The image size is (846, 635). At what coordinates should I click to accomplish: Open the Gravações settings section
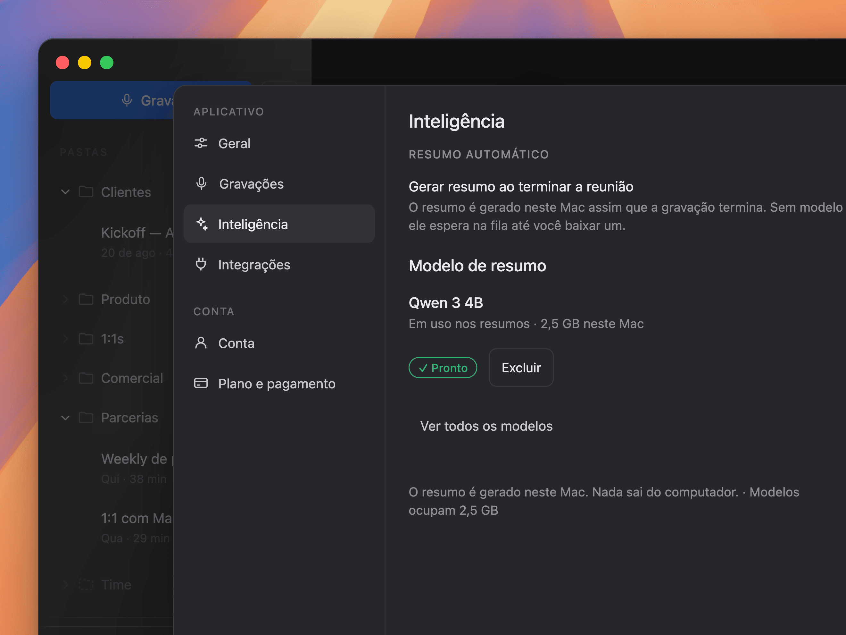(x=279, y=184)
